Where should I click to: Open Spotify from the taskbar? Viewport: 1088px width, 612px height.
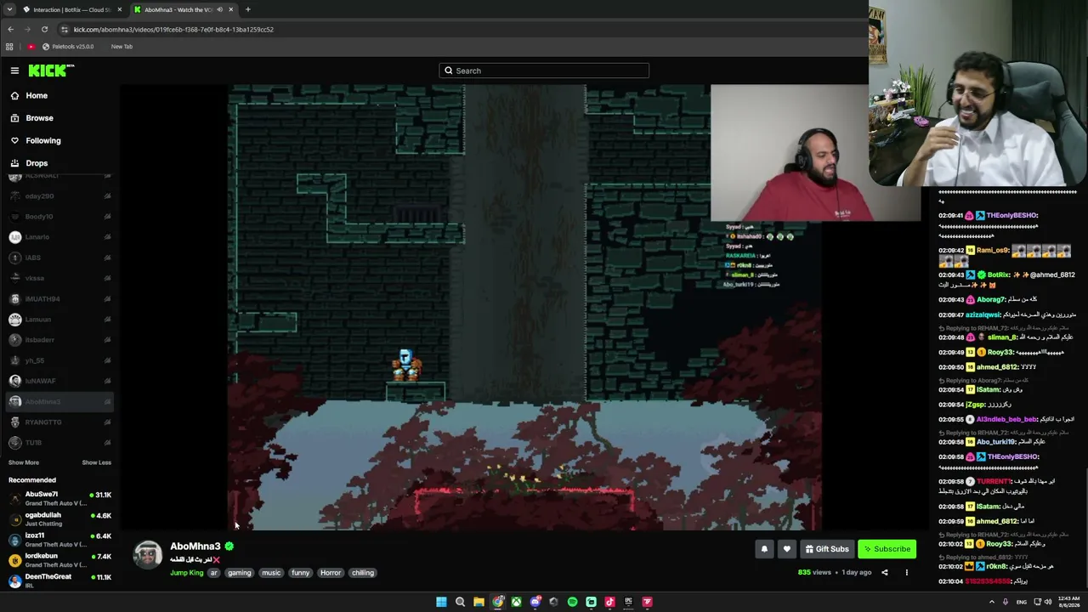572,602
